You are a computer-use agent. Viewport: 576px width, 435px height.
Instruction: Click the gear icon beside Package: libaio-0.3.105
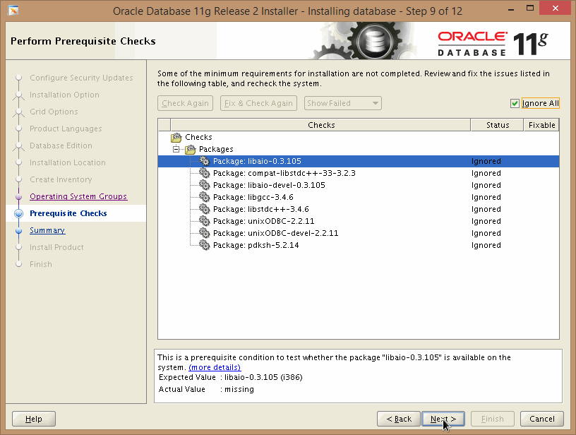click(205, 161)
